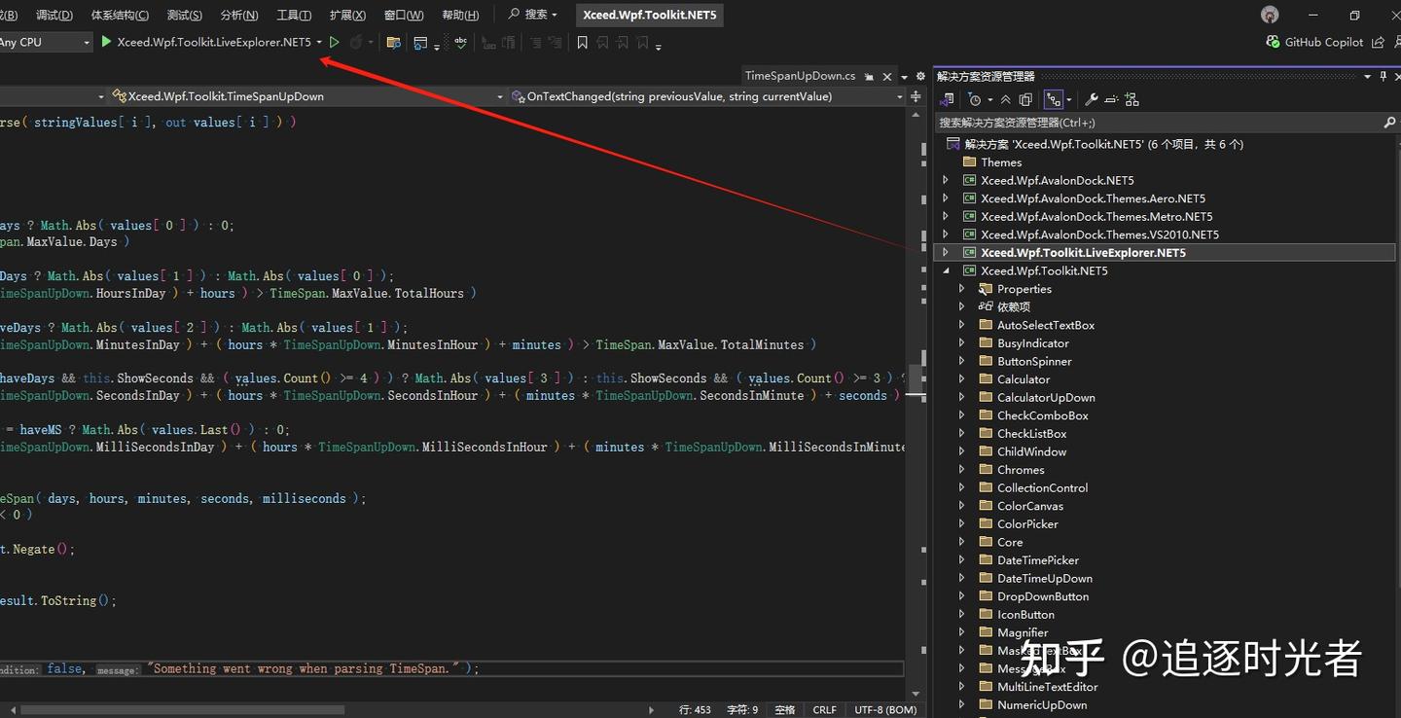Click pending changes filter clock icon
The image size is (1401, 718).
click(x=975, y=99)
